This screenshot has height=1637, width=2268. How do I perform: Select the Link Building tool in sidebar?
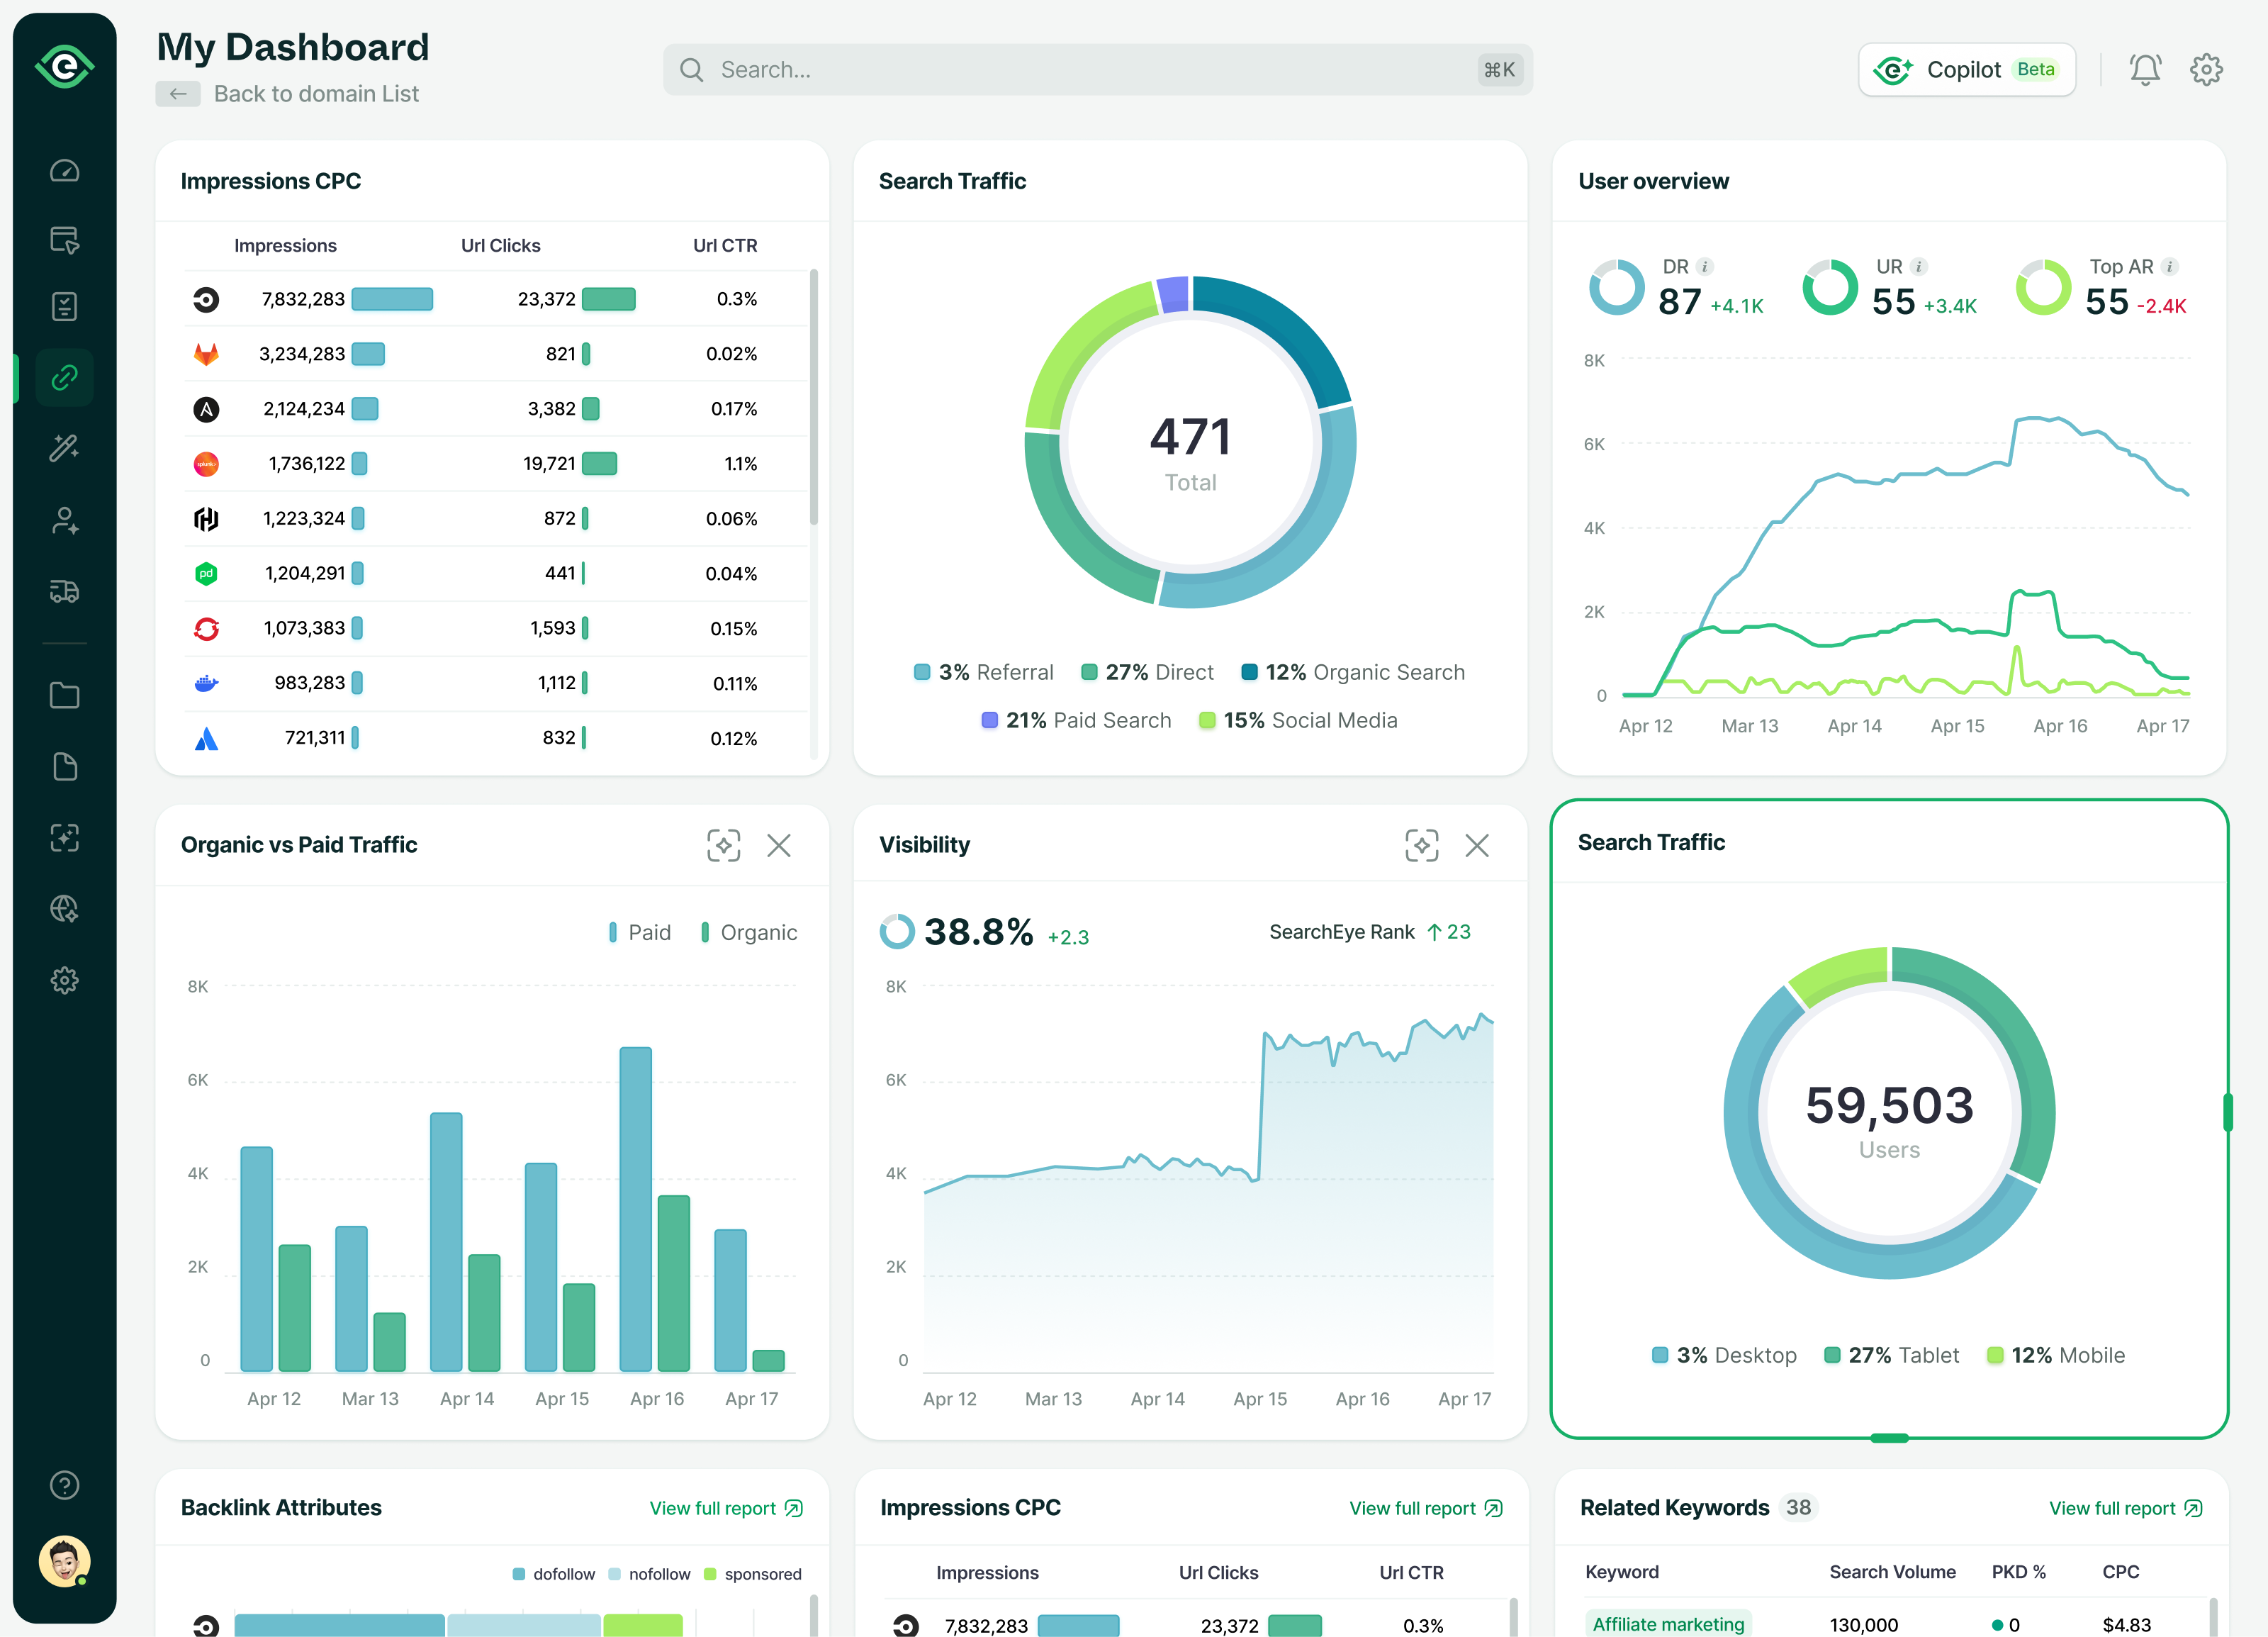coord(64,377)
